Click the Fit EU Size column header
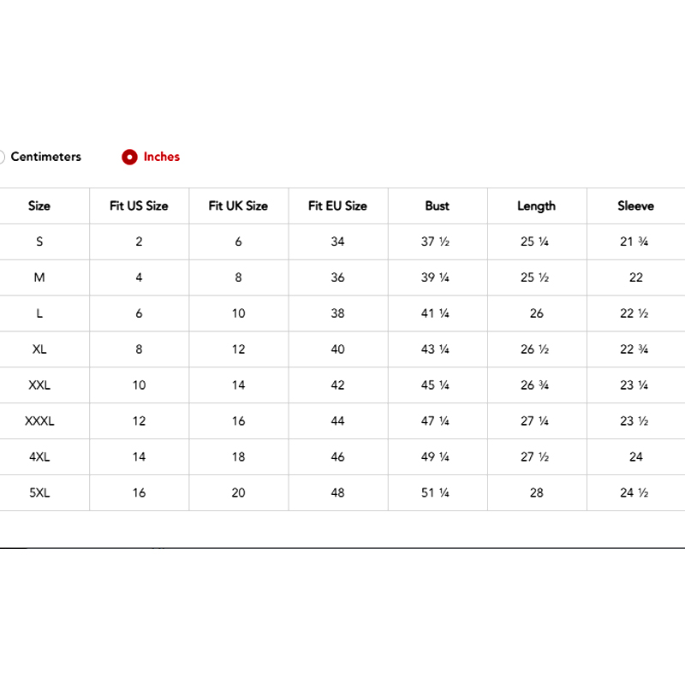The image size is (685, 685). [x=337, y=205]
